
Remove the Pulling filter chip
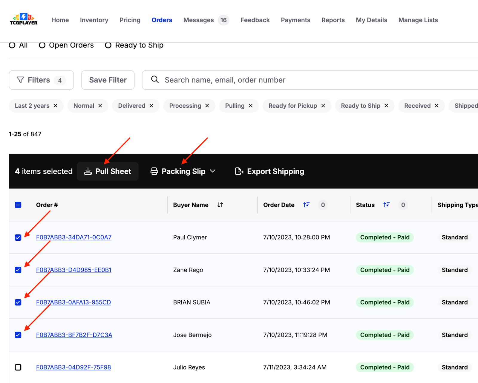(x=250, y=106)
